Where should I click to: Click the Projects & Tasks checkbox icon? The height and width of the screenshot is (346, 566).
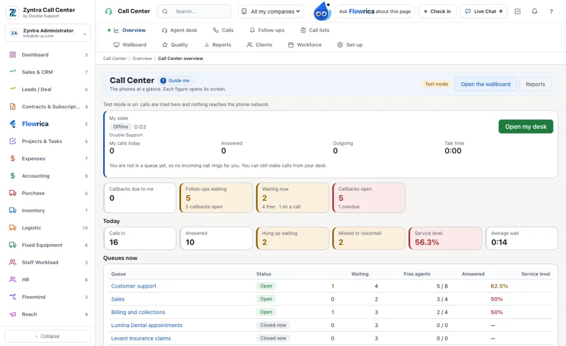[x=12, y=141]
